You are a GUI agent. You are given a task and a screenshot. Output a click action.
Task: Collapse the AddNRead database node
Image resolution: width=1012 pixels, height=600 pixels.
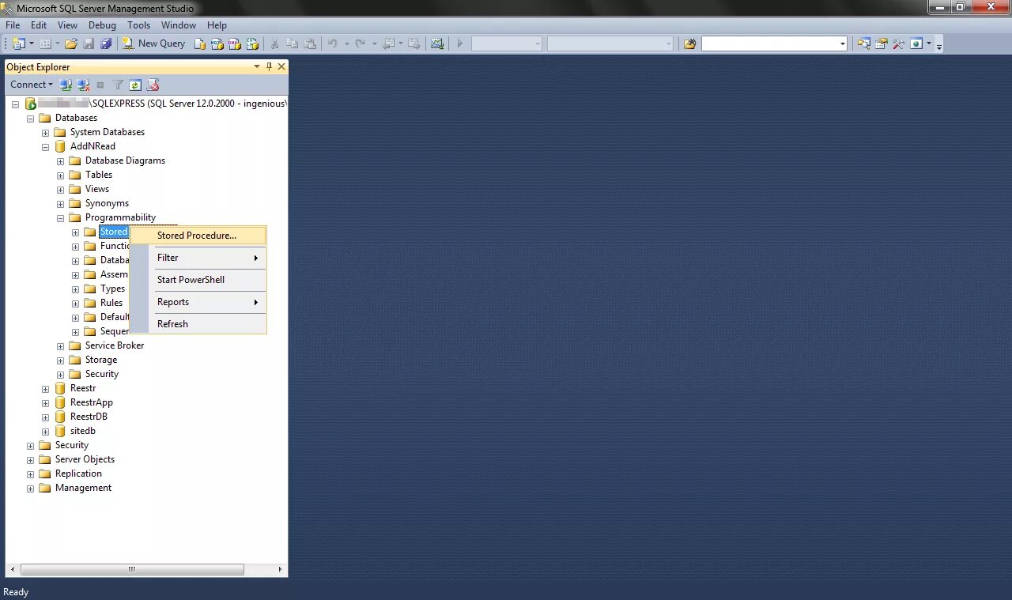(x=45, y=147)
